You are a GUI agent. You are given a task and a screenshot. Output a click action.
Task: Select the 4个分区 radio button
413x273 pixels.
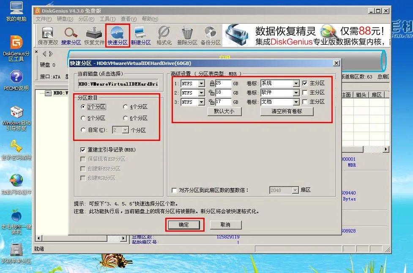[x=126, y=107]
